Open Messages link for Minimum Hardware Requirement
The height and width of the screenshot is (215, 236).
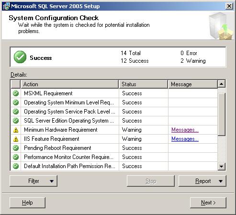185,130
